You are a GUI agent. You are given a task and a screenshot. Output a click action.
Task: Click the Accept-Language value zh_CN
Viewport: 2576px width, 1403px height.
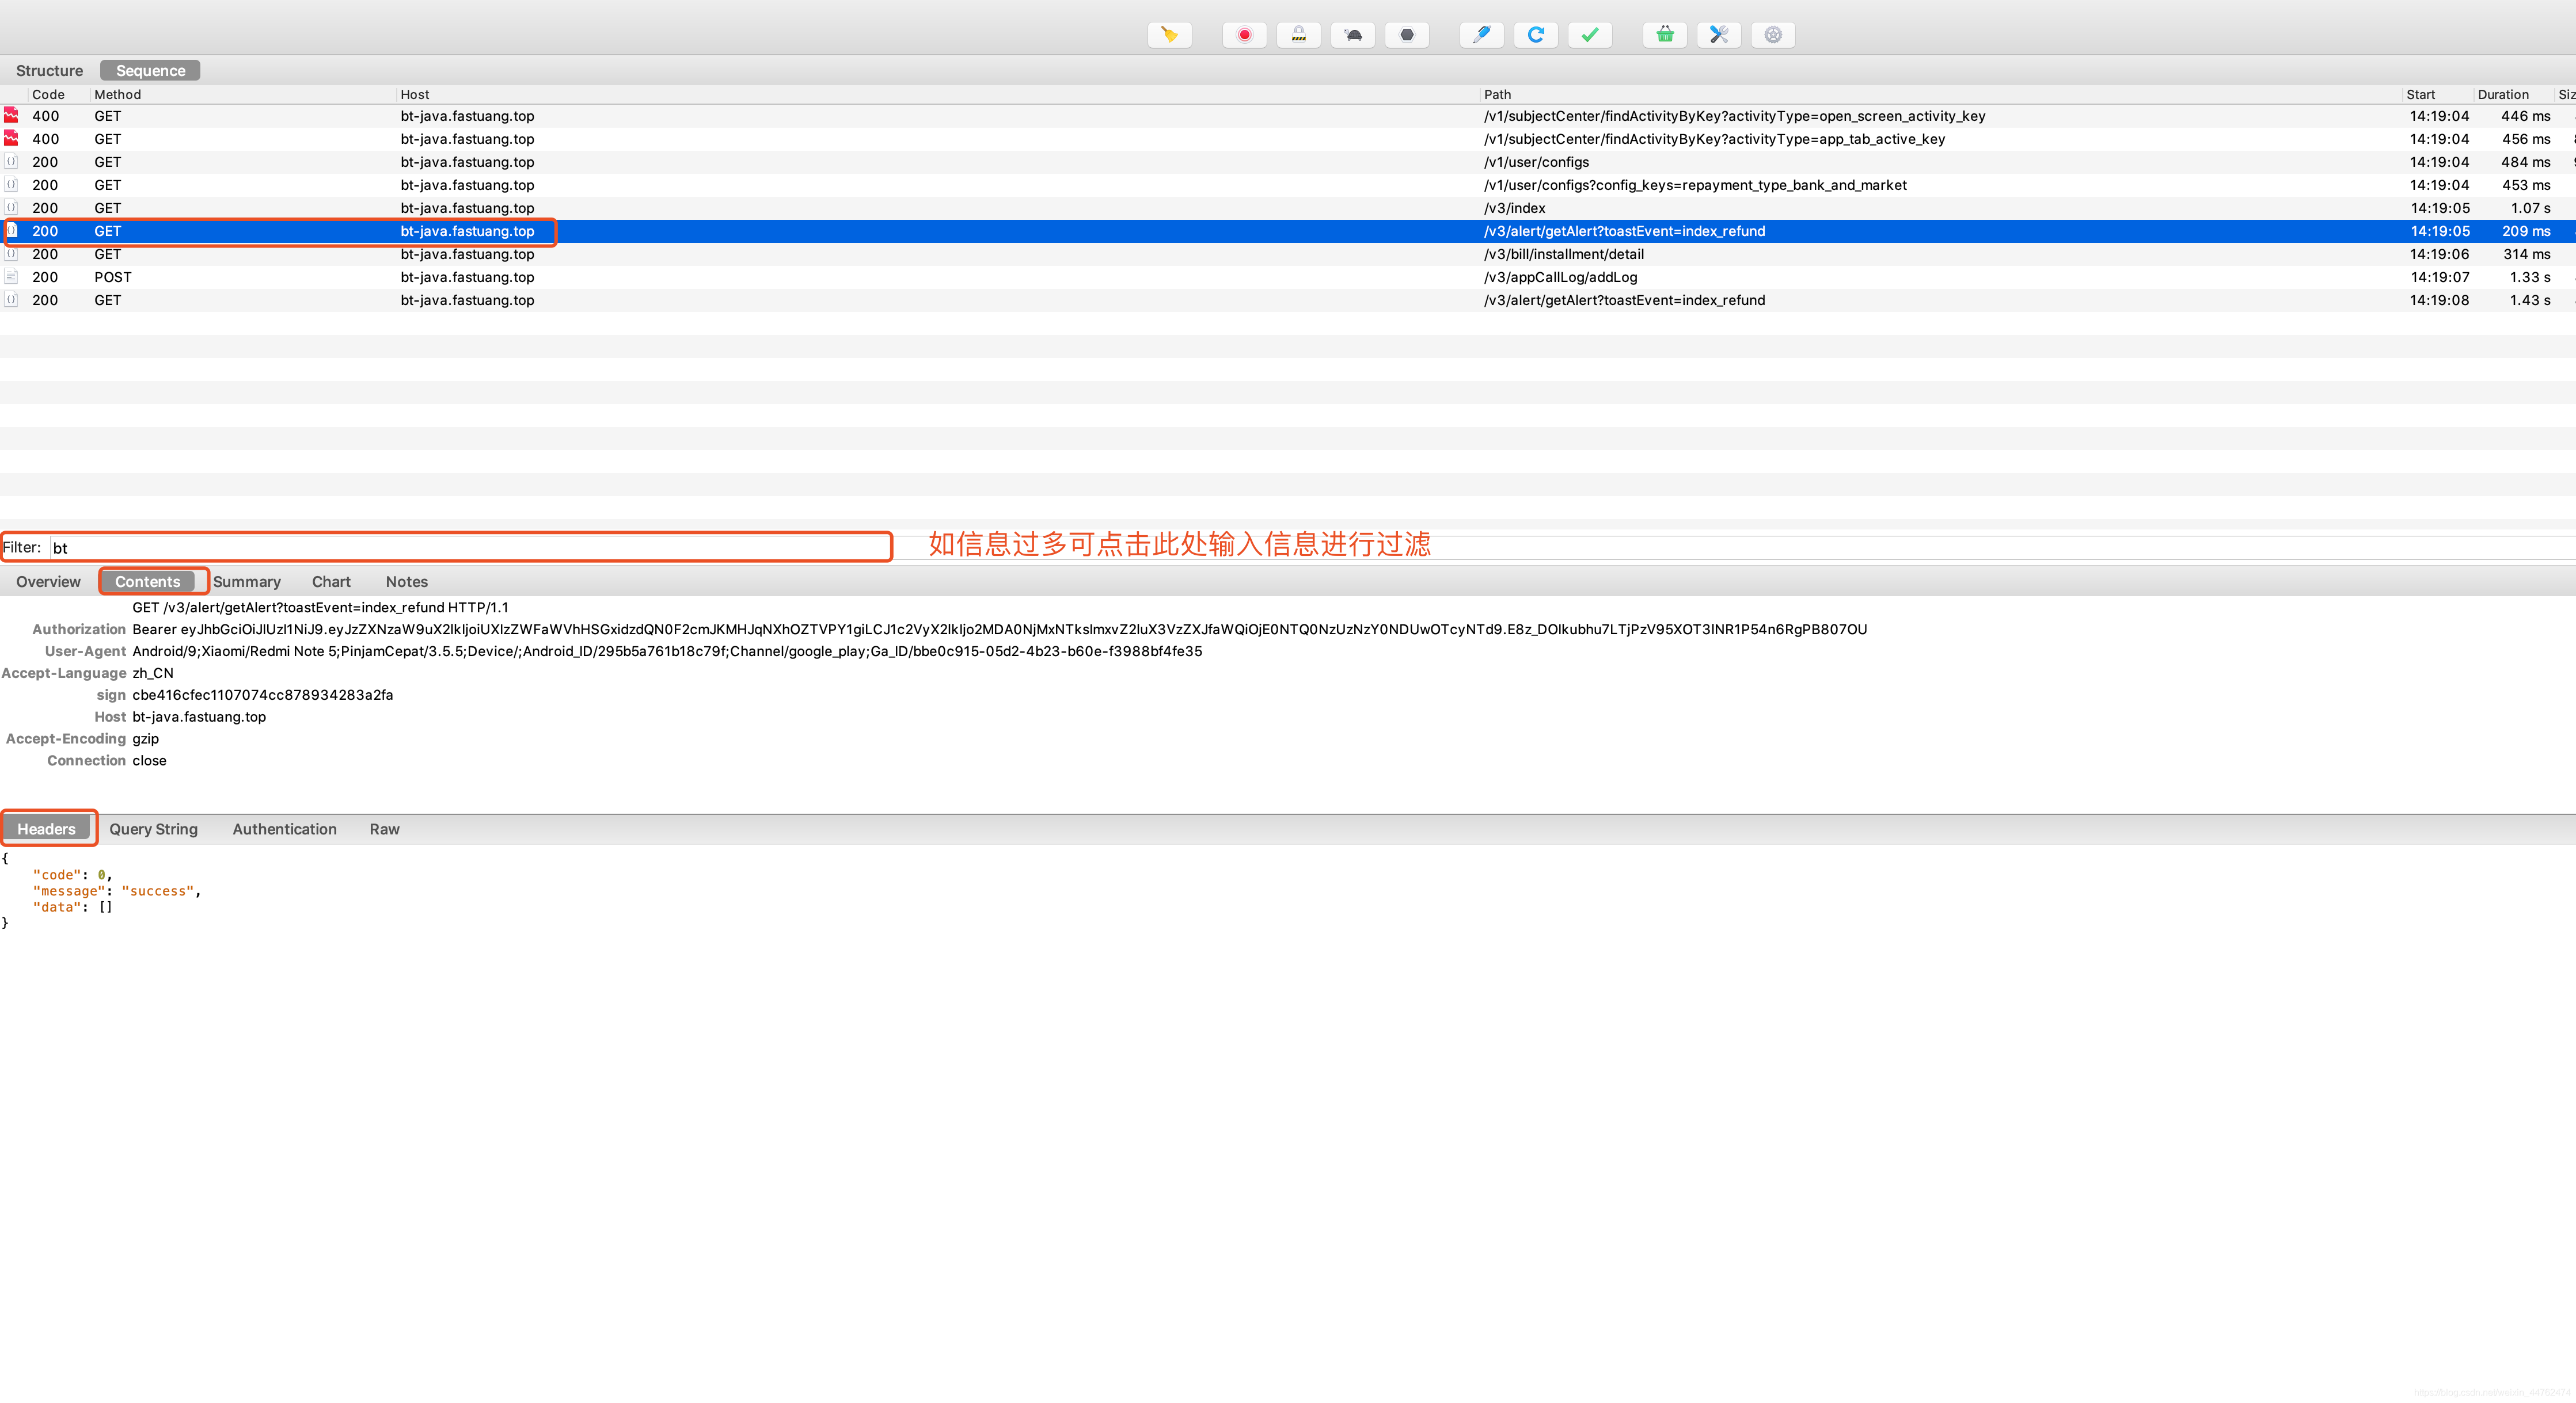[153, 673]
